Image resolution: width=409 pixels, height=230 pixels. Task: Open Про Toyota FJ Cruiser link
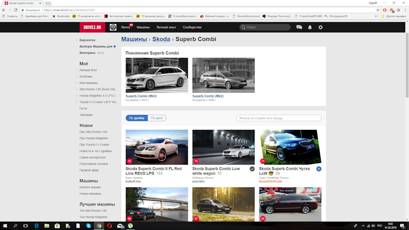click(x=95, y=145)
